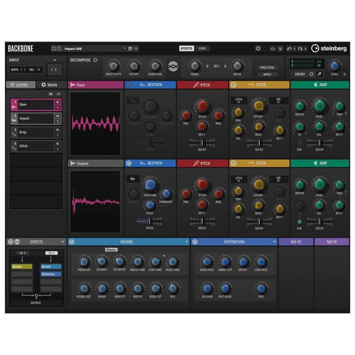
Task: Toggle the Reverb effect power button
Action: pyautogui.click(x=72, y=242)
